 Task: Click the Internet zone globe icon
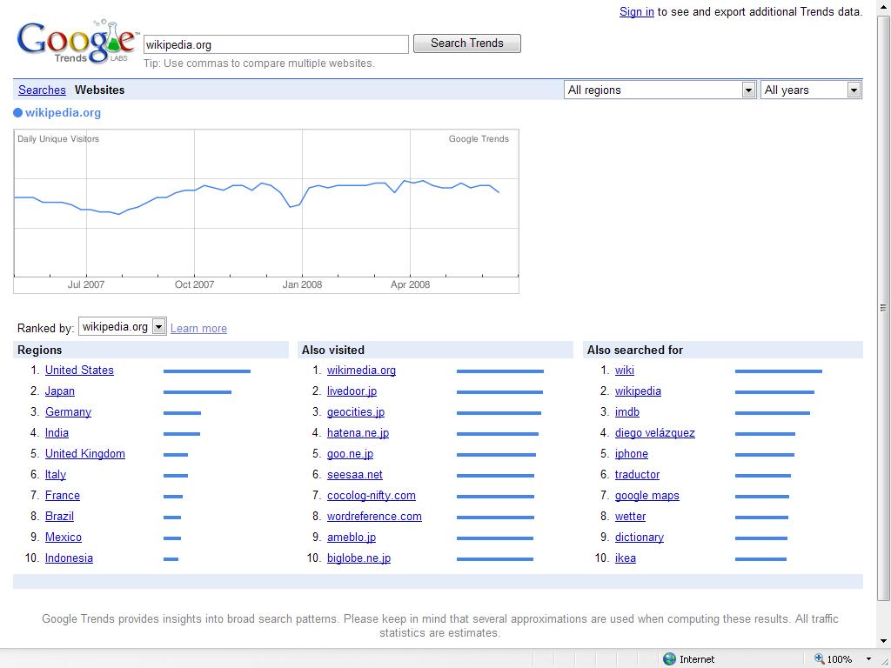pyautogui.click(x=669, y=659)
